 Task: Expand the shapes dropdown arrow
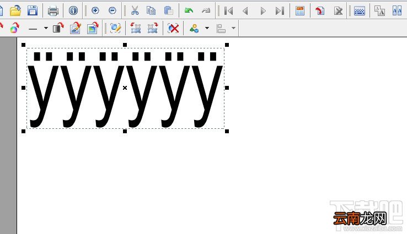207,28
